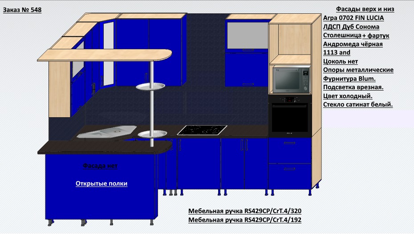Select 'Фурнитура Blum.' line
Screen dimensions: 414x234
pos(349,79)
